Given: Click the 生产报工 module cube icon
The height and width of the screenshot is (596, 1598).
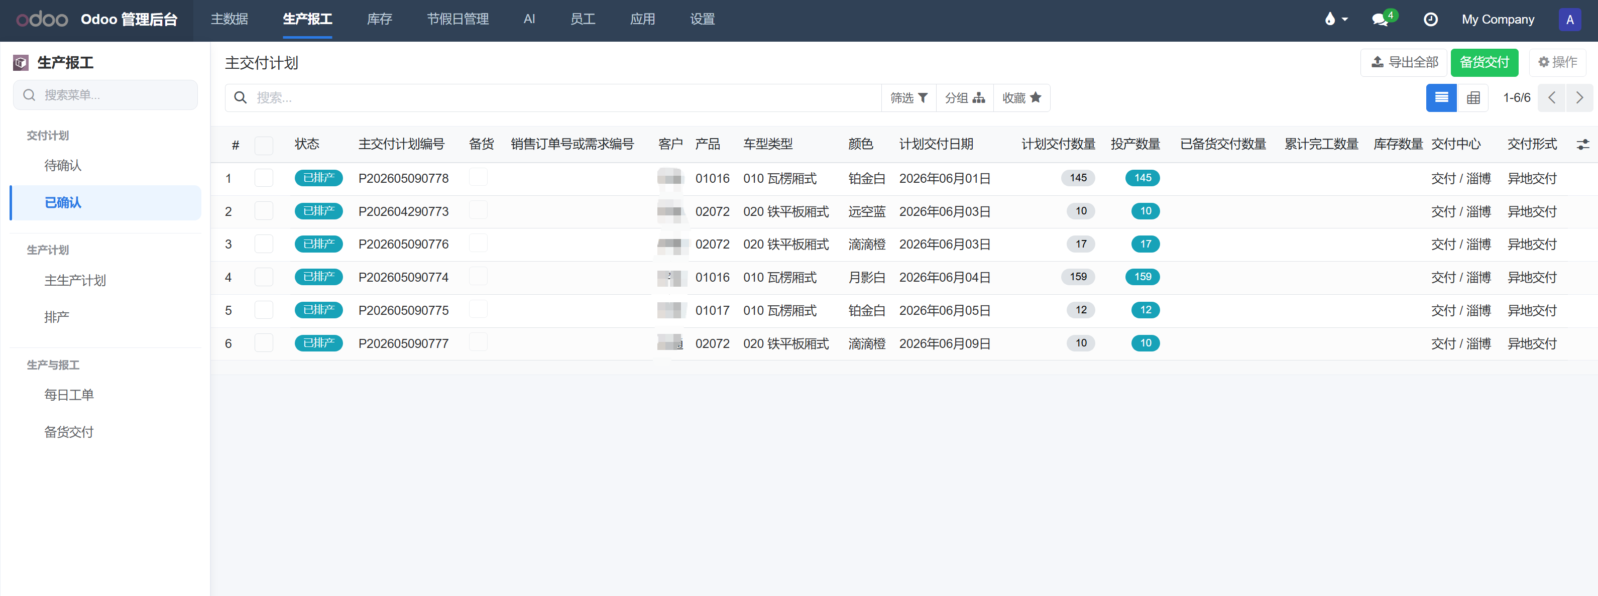Looking at the screenshot, I should [x=21, y=63].
